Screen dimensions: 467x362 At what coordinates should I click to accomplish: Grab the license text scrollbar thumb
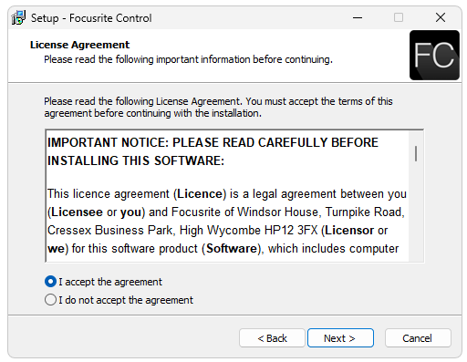tap(416, 153)
